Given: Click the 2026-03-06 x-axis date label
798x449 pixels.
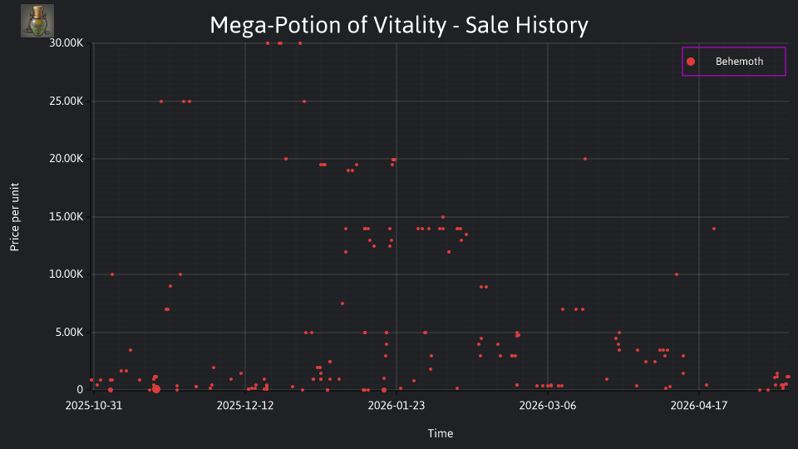Looking at the screenshot, I should tap(548, 406).
